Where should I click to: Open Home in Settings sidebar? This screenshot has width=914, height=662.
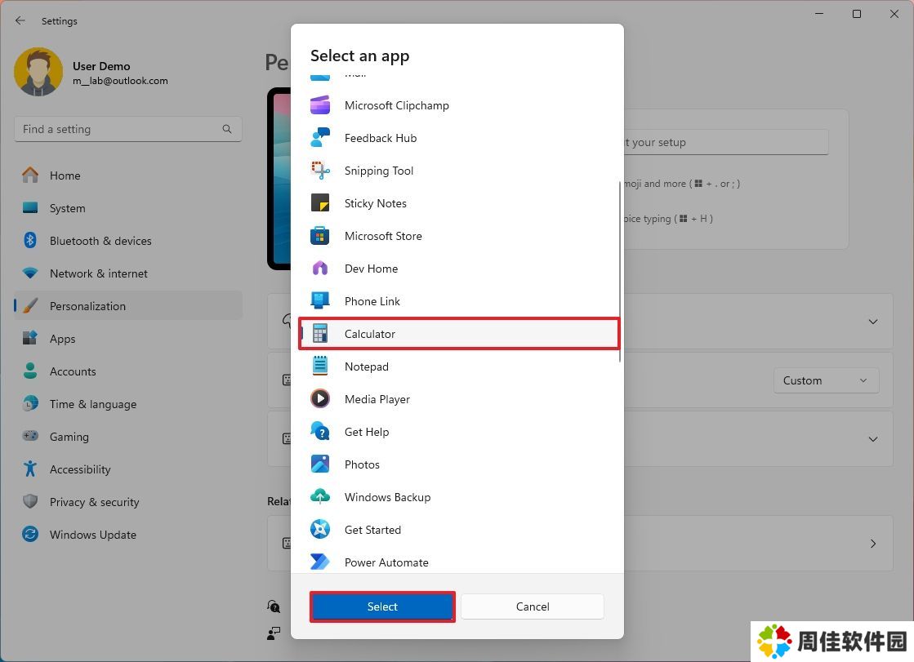(x=128, y=175)
